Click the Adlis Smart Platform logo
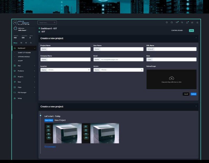209x163 pixels. click(x=21, y=23)
